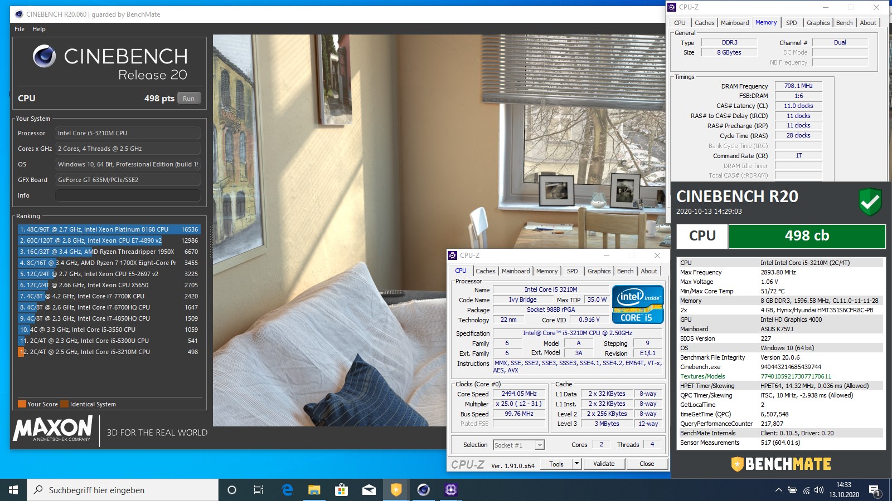Open the Wi-Fi network tray icon
Viewport: 892px width, 501px height.
tap(806, 490)
